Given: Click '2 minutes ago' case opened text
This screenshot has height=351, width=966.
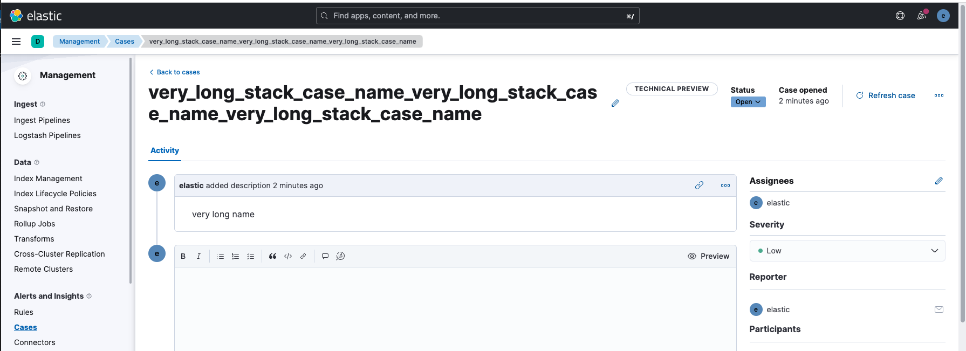Looking at the screenshot, I should pos(804,101).
